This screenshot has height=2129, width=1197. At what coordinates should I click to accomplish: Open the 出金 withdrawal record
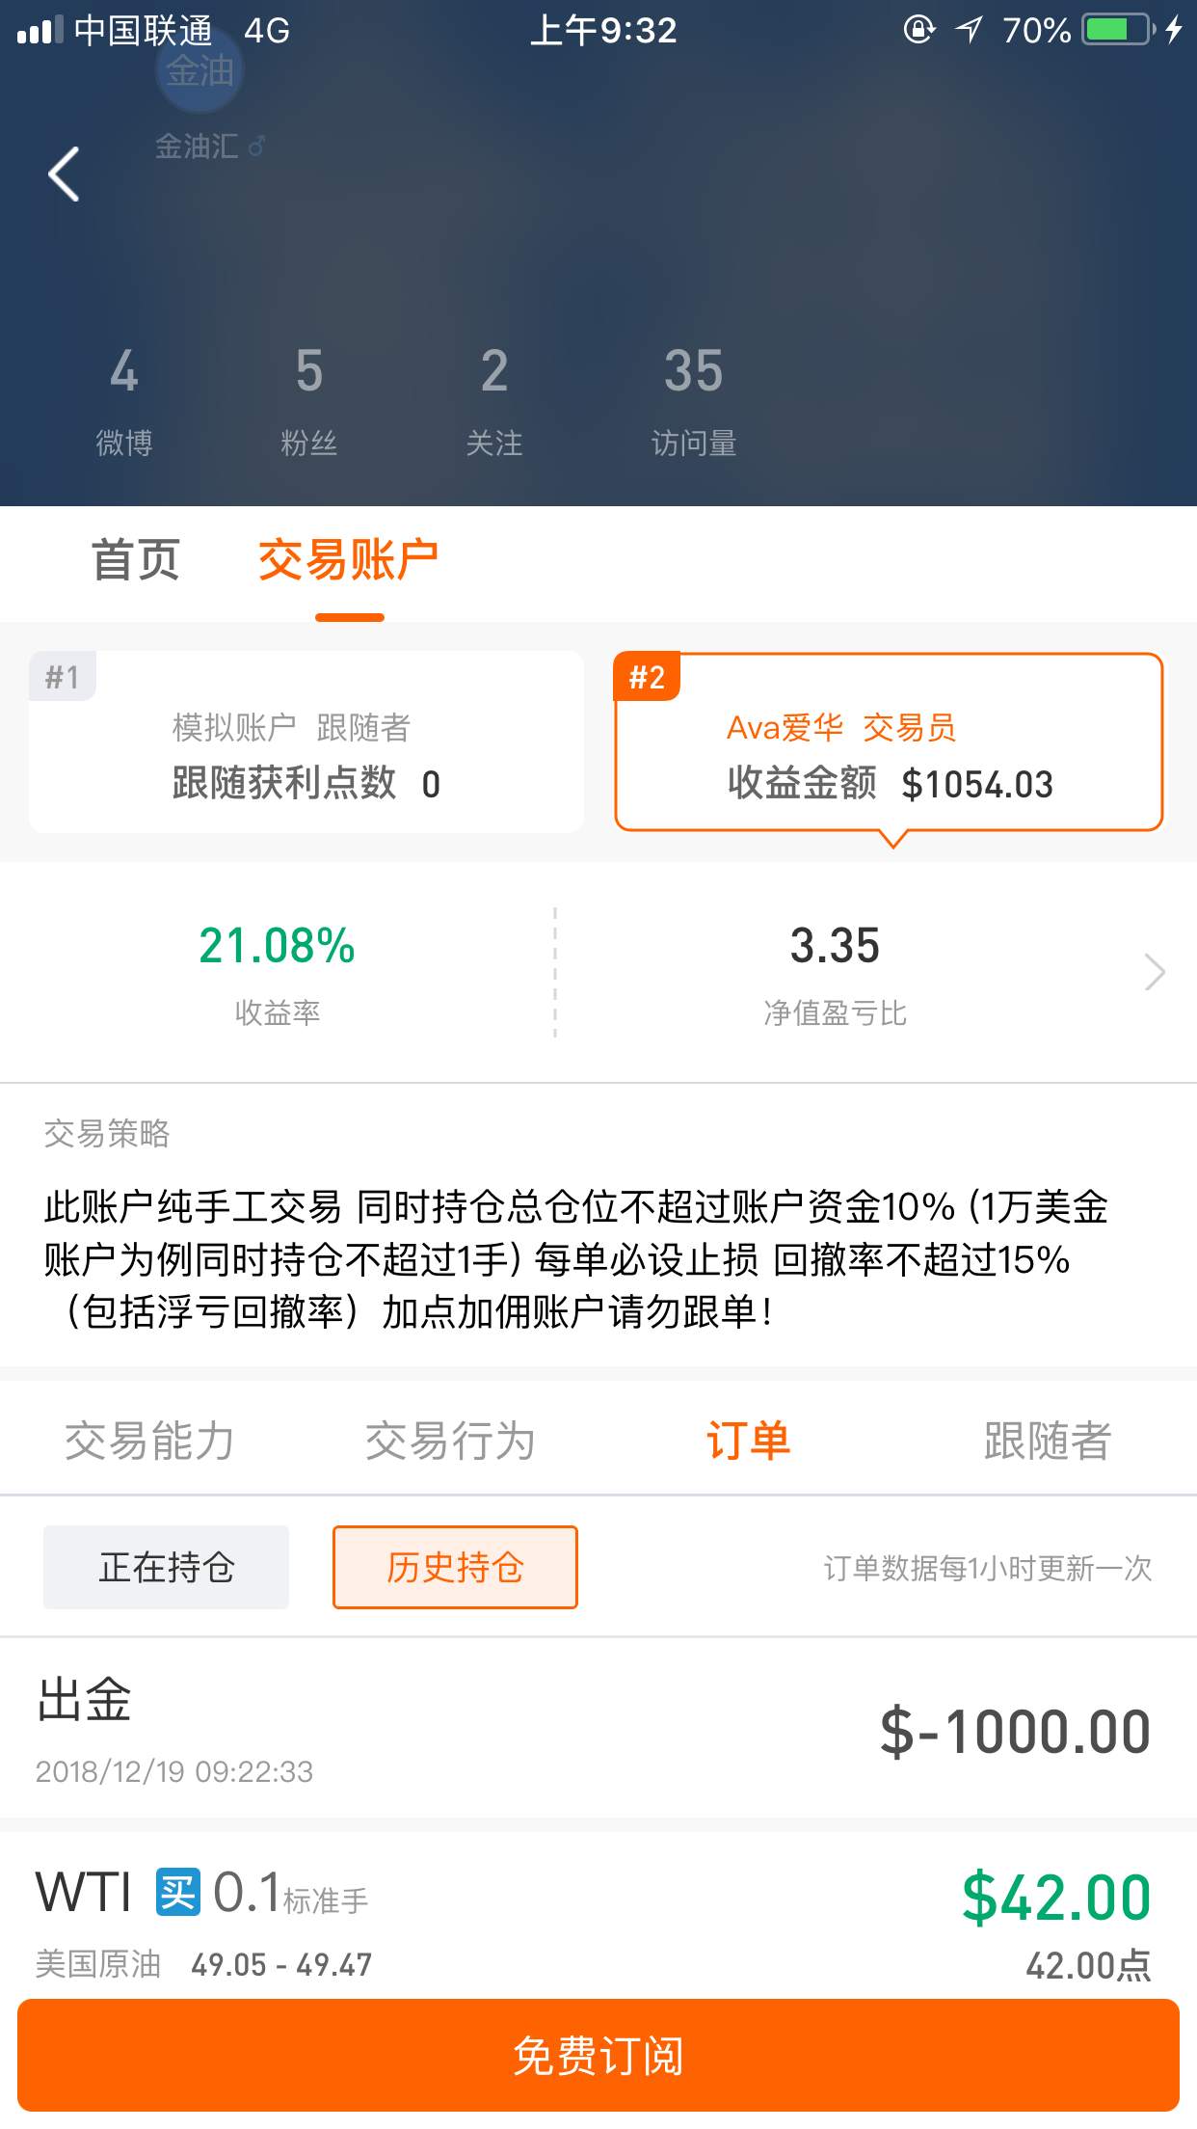598,1729
